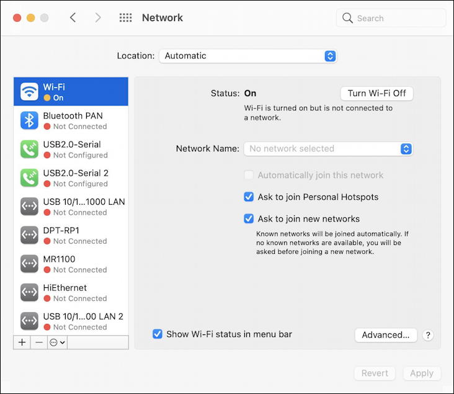Click the USB2.0-Serial 2 phone icon

[x=29, y=177]
